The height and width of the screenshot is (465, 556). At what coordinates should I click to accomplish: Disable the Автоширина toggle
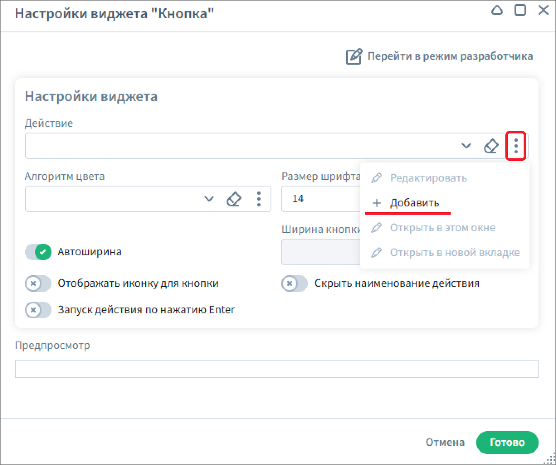tap(38, 252)
